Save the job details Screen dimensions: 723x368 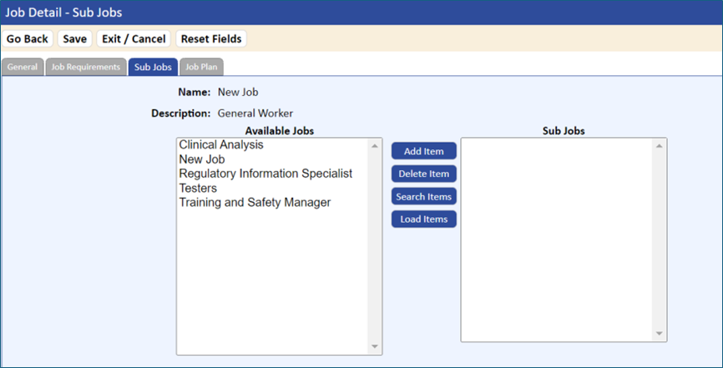(74, 38)
